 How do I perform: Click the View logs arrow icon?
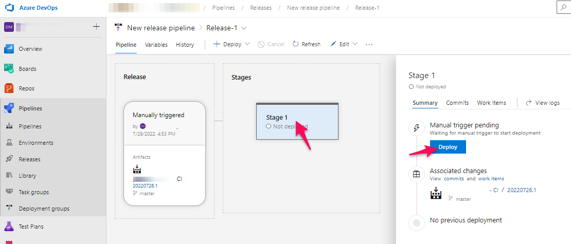pyautogui.click(x=529, y=103)
